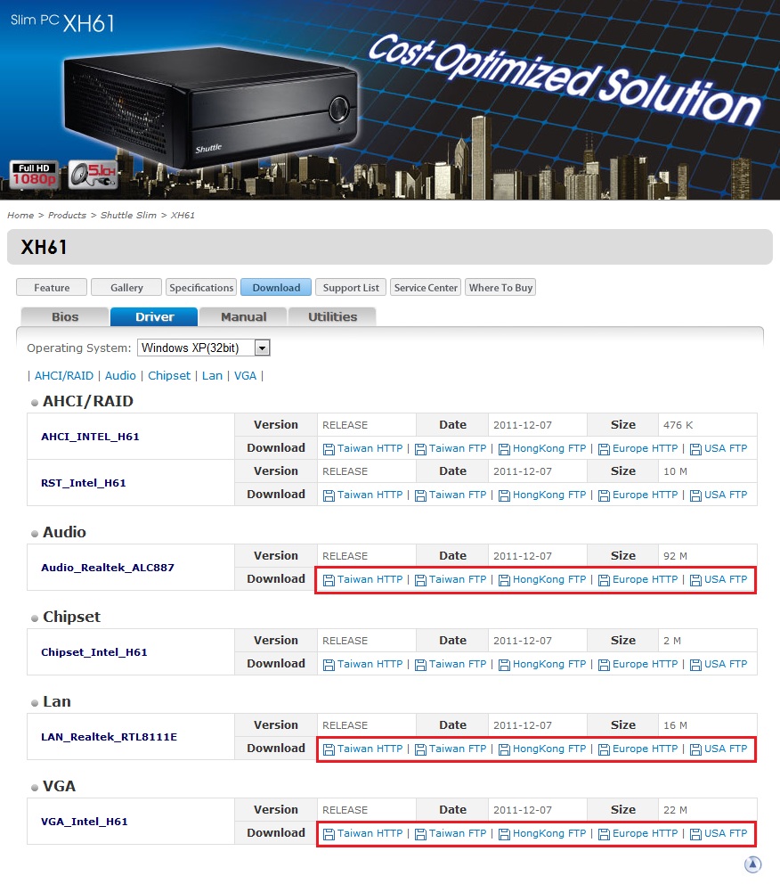
Task: Click disk icon beside LAN_Realtek_RTL8111E HongKong FTP
Action: pyautogui.click(x=504, y=749)
